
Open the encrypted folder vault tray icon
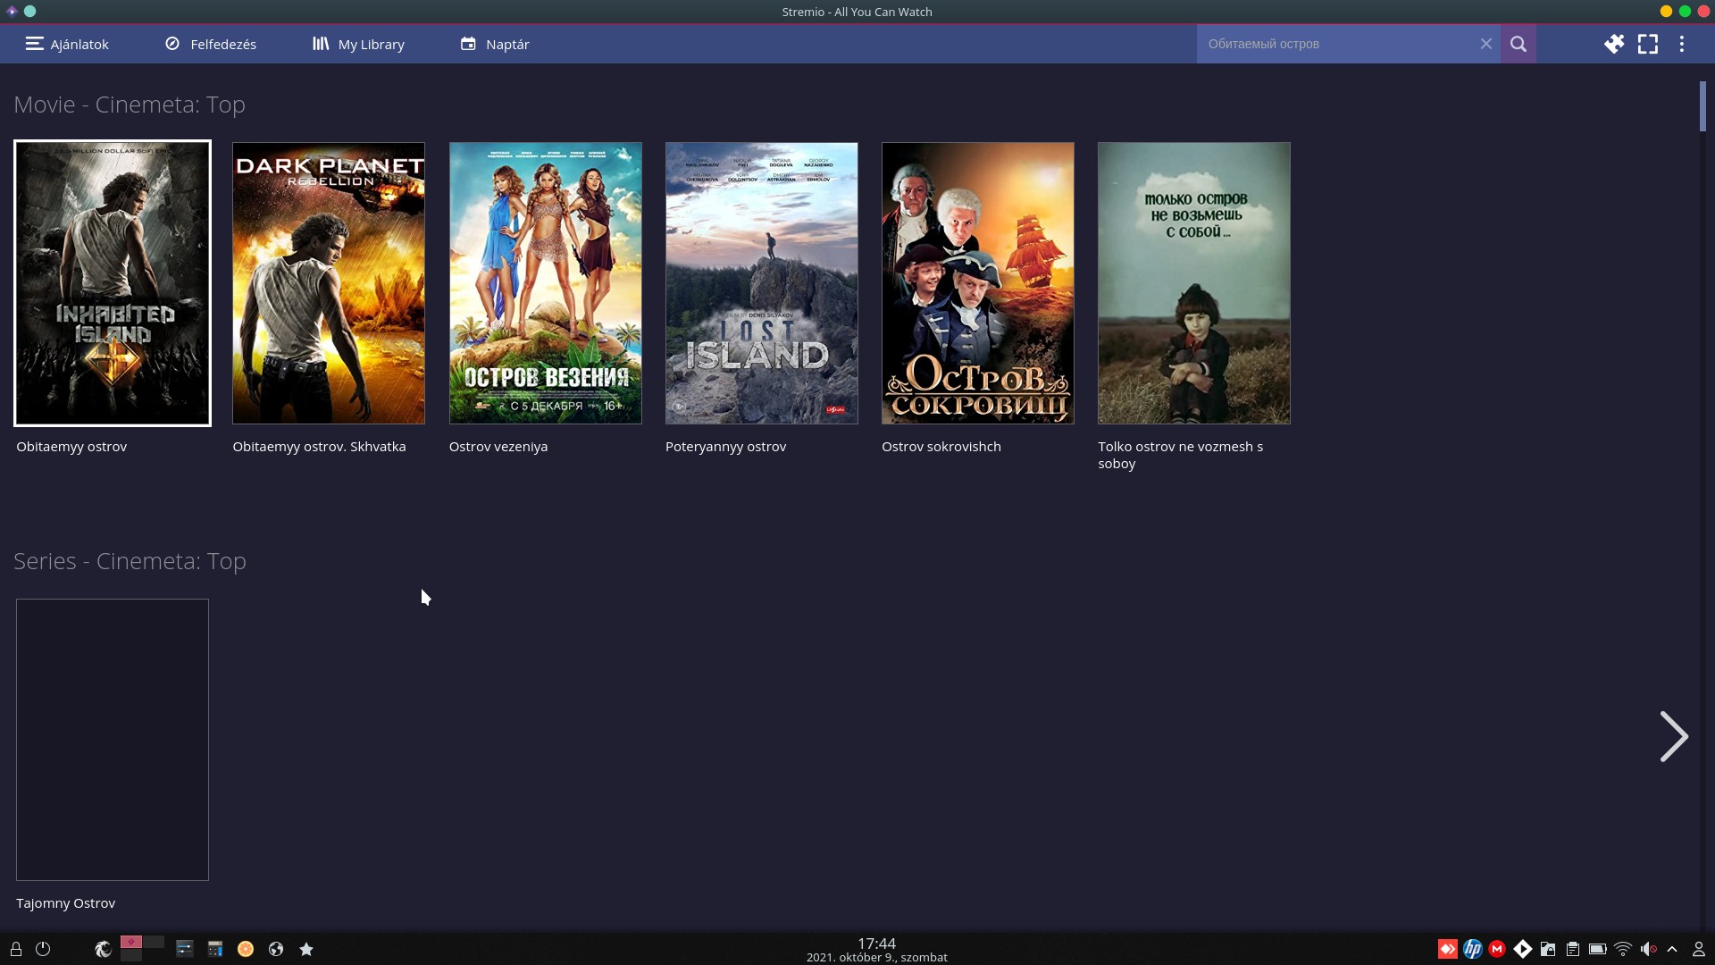1548,949
